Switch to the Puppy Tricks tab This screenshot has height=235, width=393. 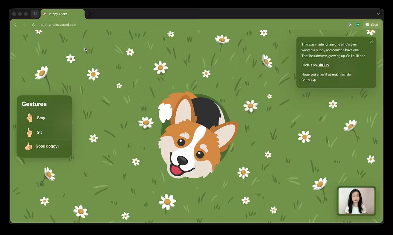point(63,14)
